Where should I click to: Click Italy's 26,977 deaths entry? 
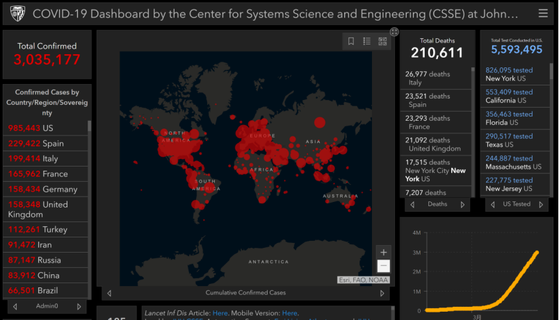[436, 78]
